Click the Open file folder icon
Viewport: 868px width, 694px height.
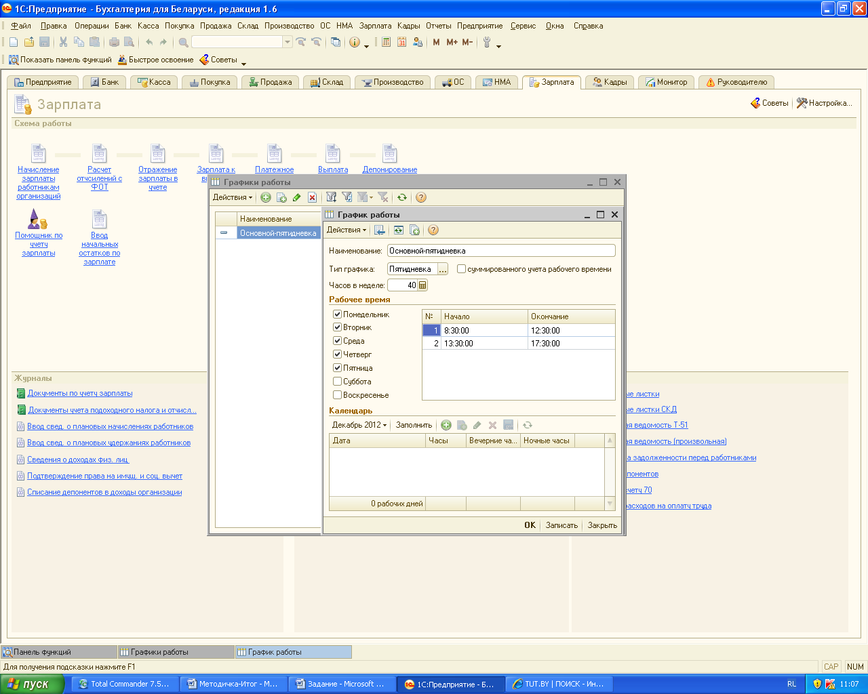pyautogui.click(x=29, y=42)
